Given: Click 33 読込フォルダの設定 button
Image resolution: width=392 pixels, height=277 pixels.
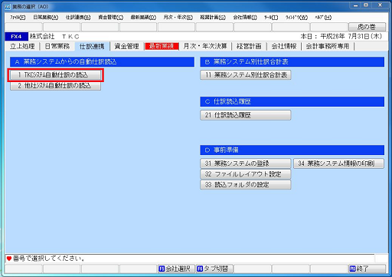Looking at the screenshot, I should click(246, 185).
